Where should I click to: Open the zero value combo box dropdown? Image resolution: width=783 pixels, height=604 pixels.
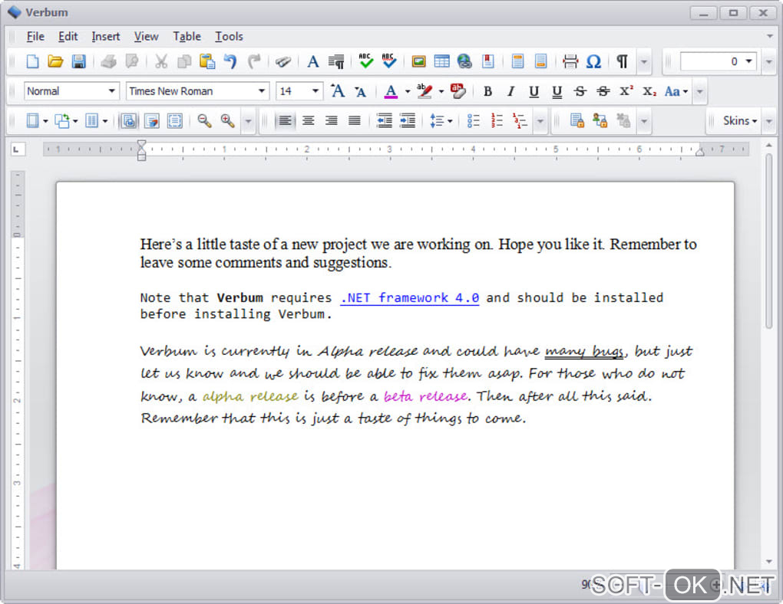[748, 61]
